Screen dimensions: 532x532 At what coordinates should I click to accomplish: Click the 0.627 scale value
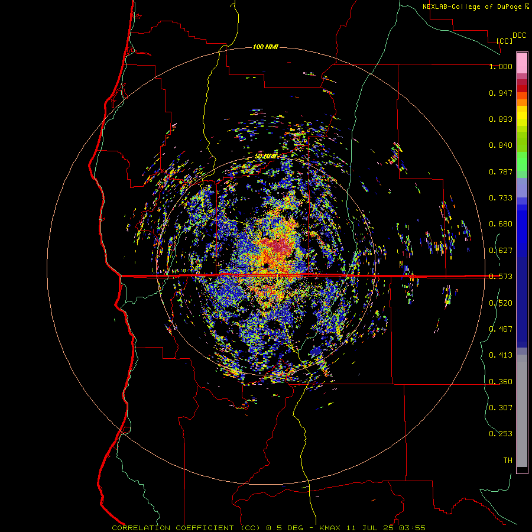click(501, 251)
